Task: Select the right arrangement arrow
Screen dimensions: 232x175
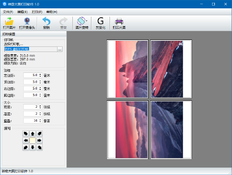Action: pos(39,141)
